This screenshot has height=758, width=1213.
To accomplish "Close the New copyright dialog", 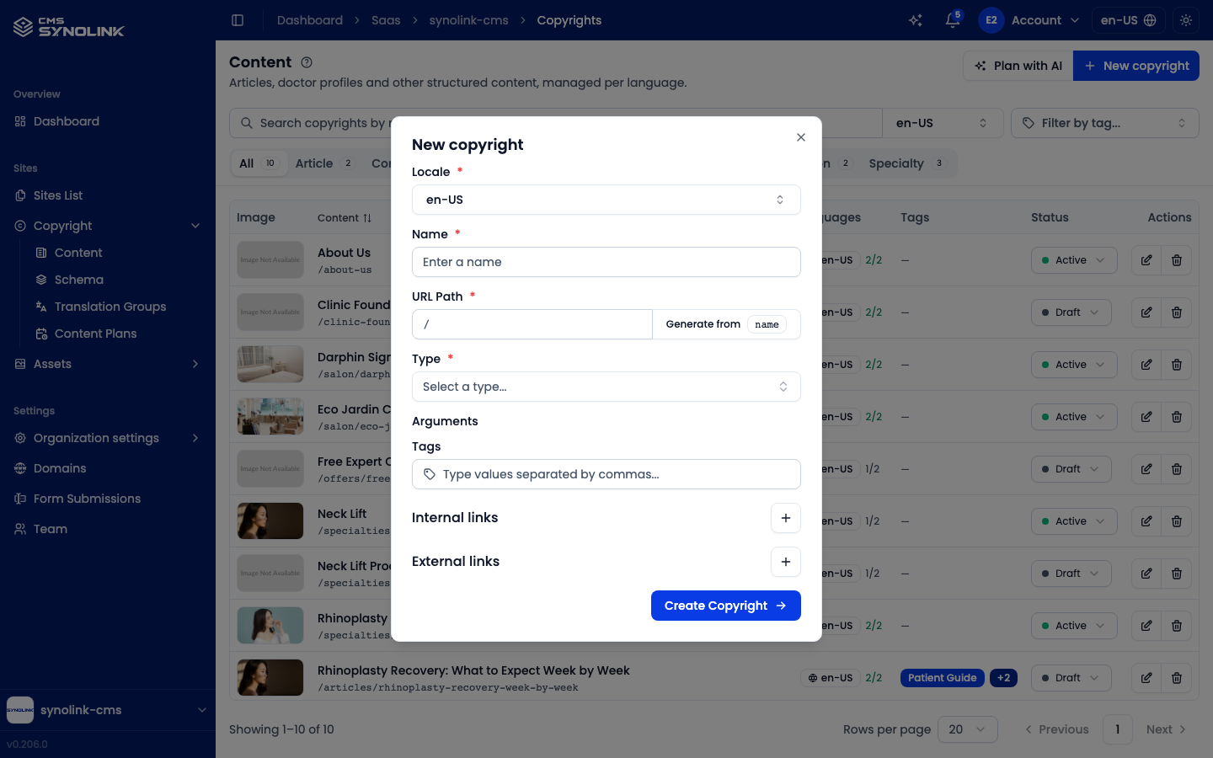I will point(801,137).
